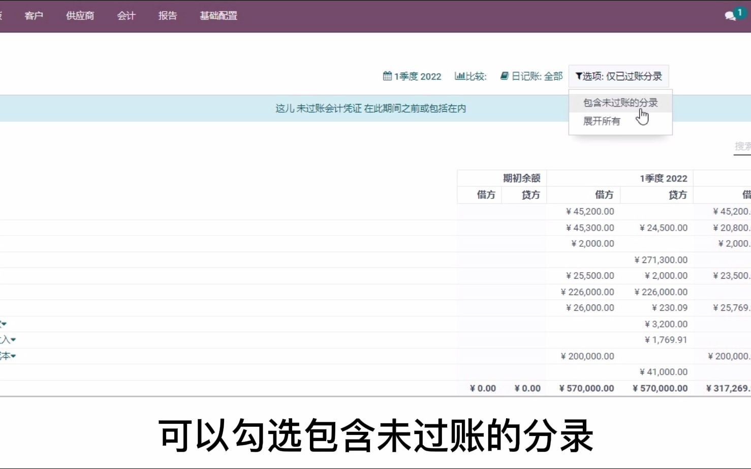This screenshot has width=751, height=469.
Task: Open the 1季度 2022 date filter
Action: [x=412, y=76]
